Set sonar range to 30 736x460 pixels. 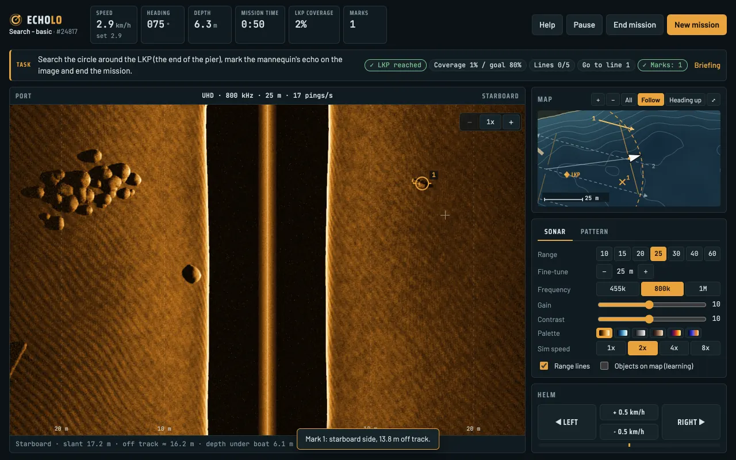[676, 254]
